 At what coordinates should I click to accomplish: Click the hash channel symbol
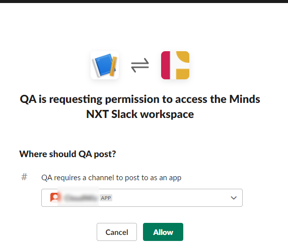tap(24, 177)
